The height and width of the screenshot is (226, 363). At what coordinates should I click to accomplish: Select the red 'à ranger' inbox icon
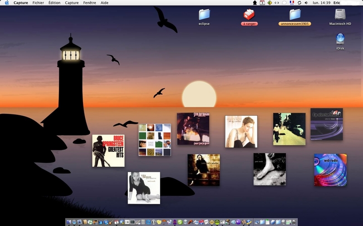pos(249,17)
